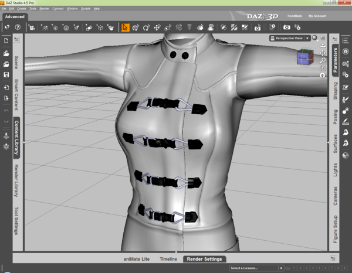Click the Import file icon
The image size is (352, 273).
[6, 87]
